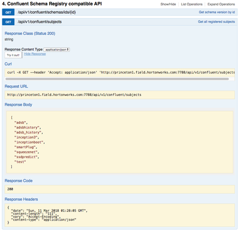Click 'Get schema version by id' summary
This screenshot has width=240, height=231.
[217, 12]
